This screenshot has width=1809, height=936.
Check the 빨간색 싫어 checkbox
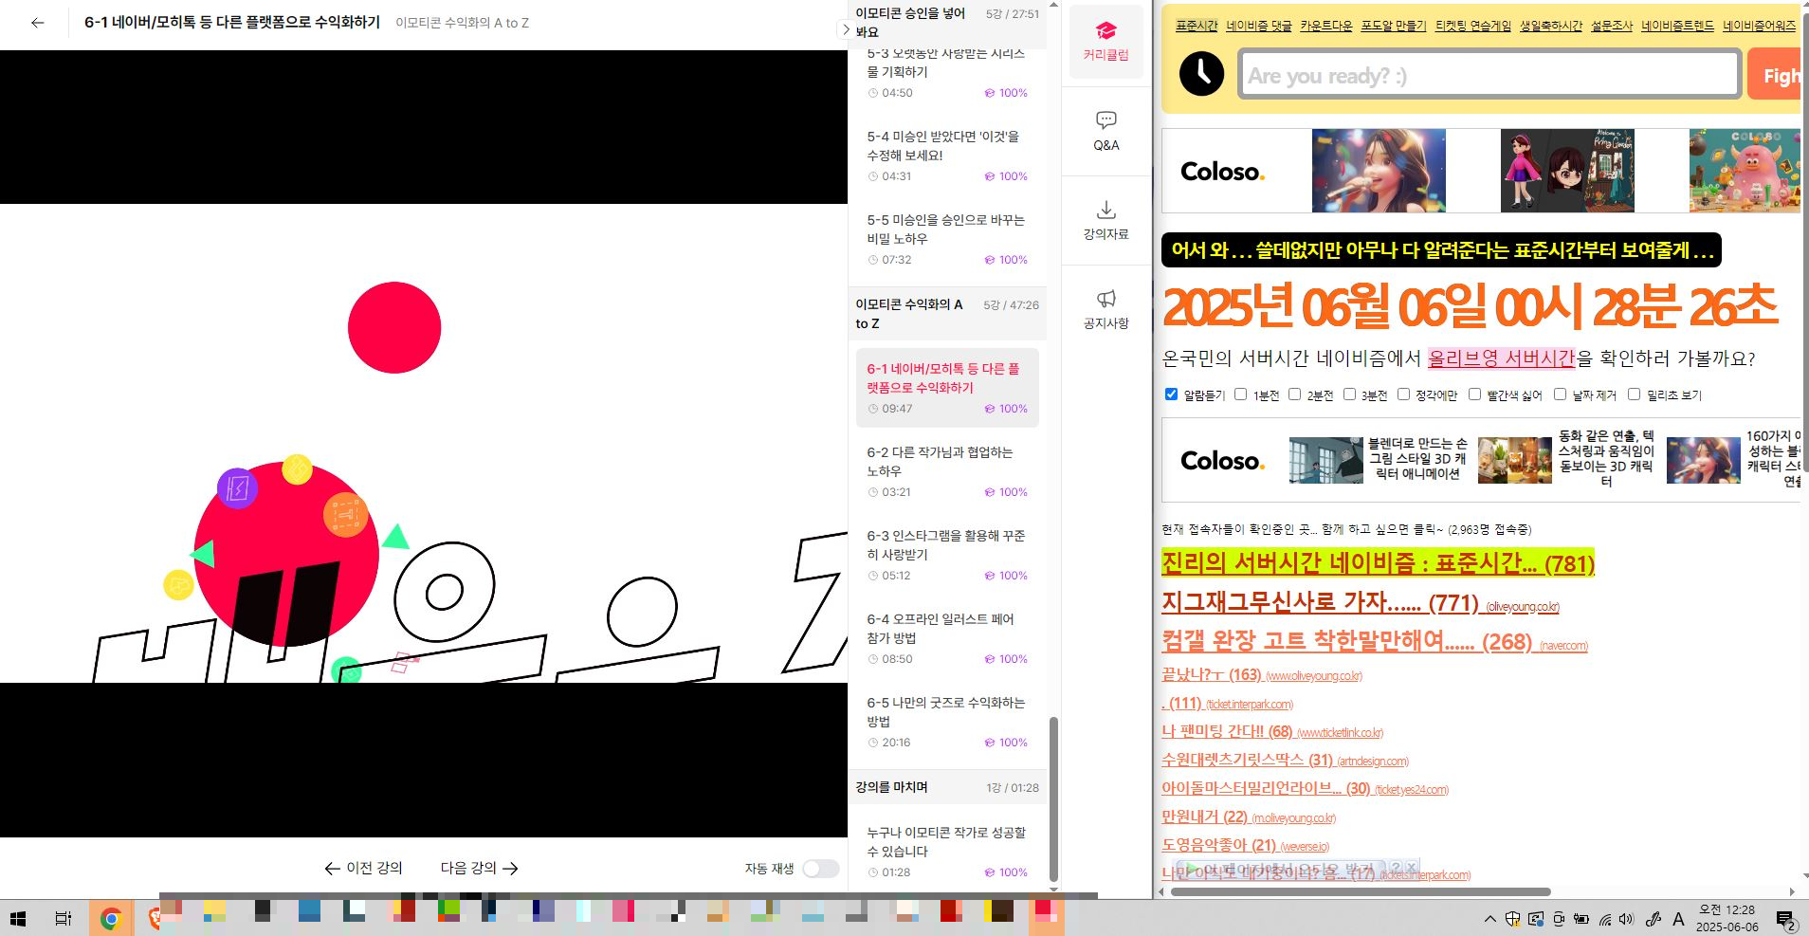pos(1474,395)
